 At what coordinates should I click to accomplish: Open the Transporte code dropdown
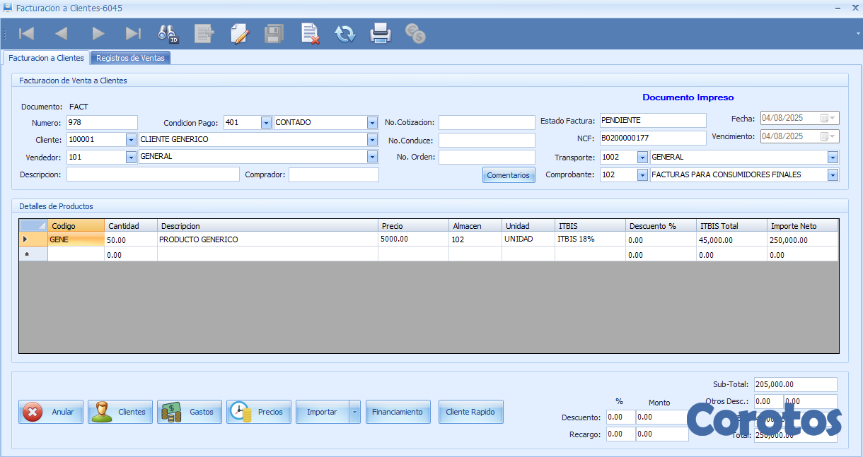pos(642,158)
